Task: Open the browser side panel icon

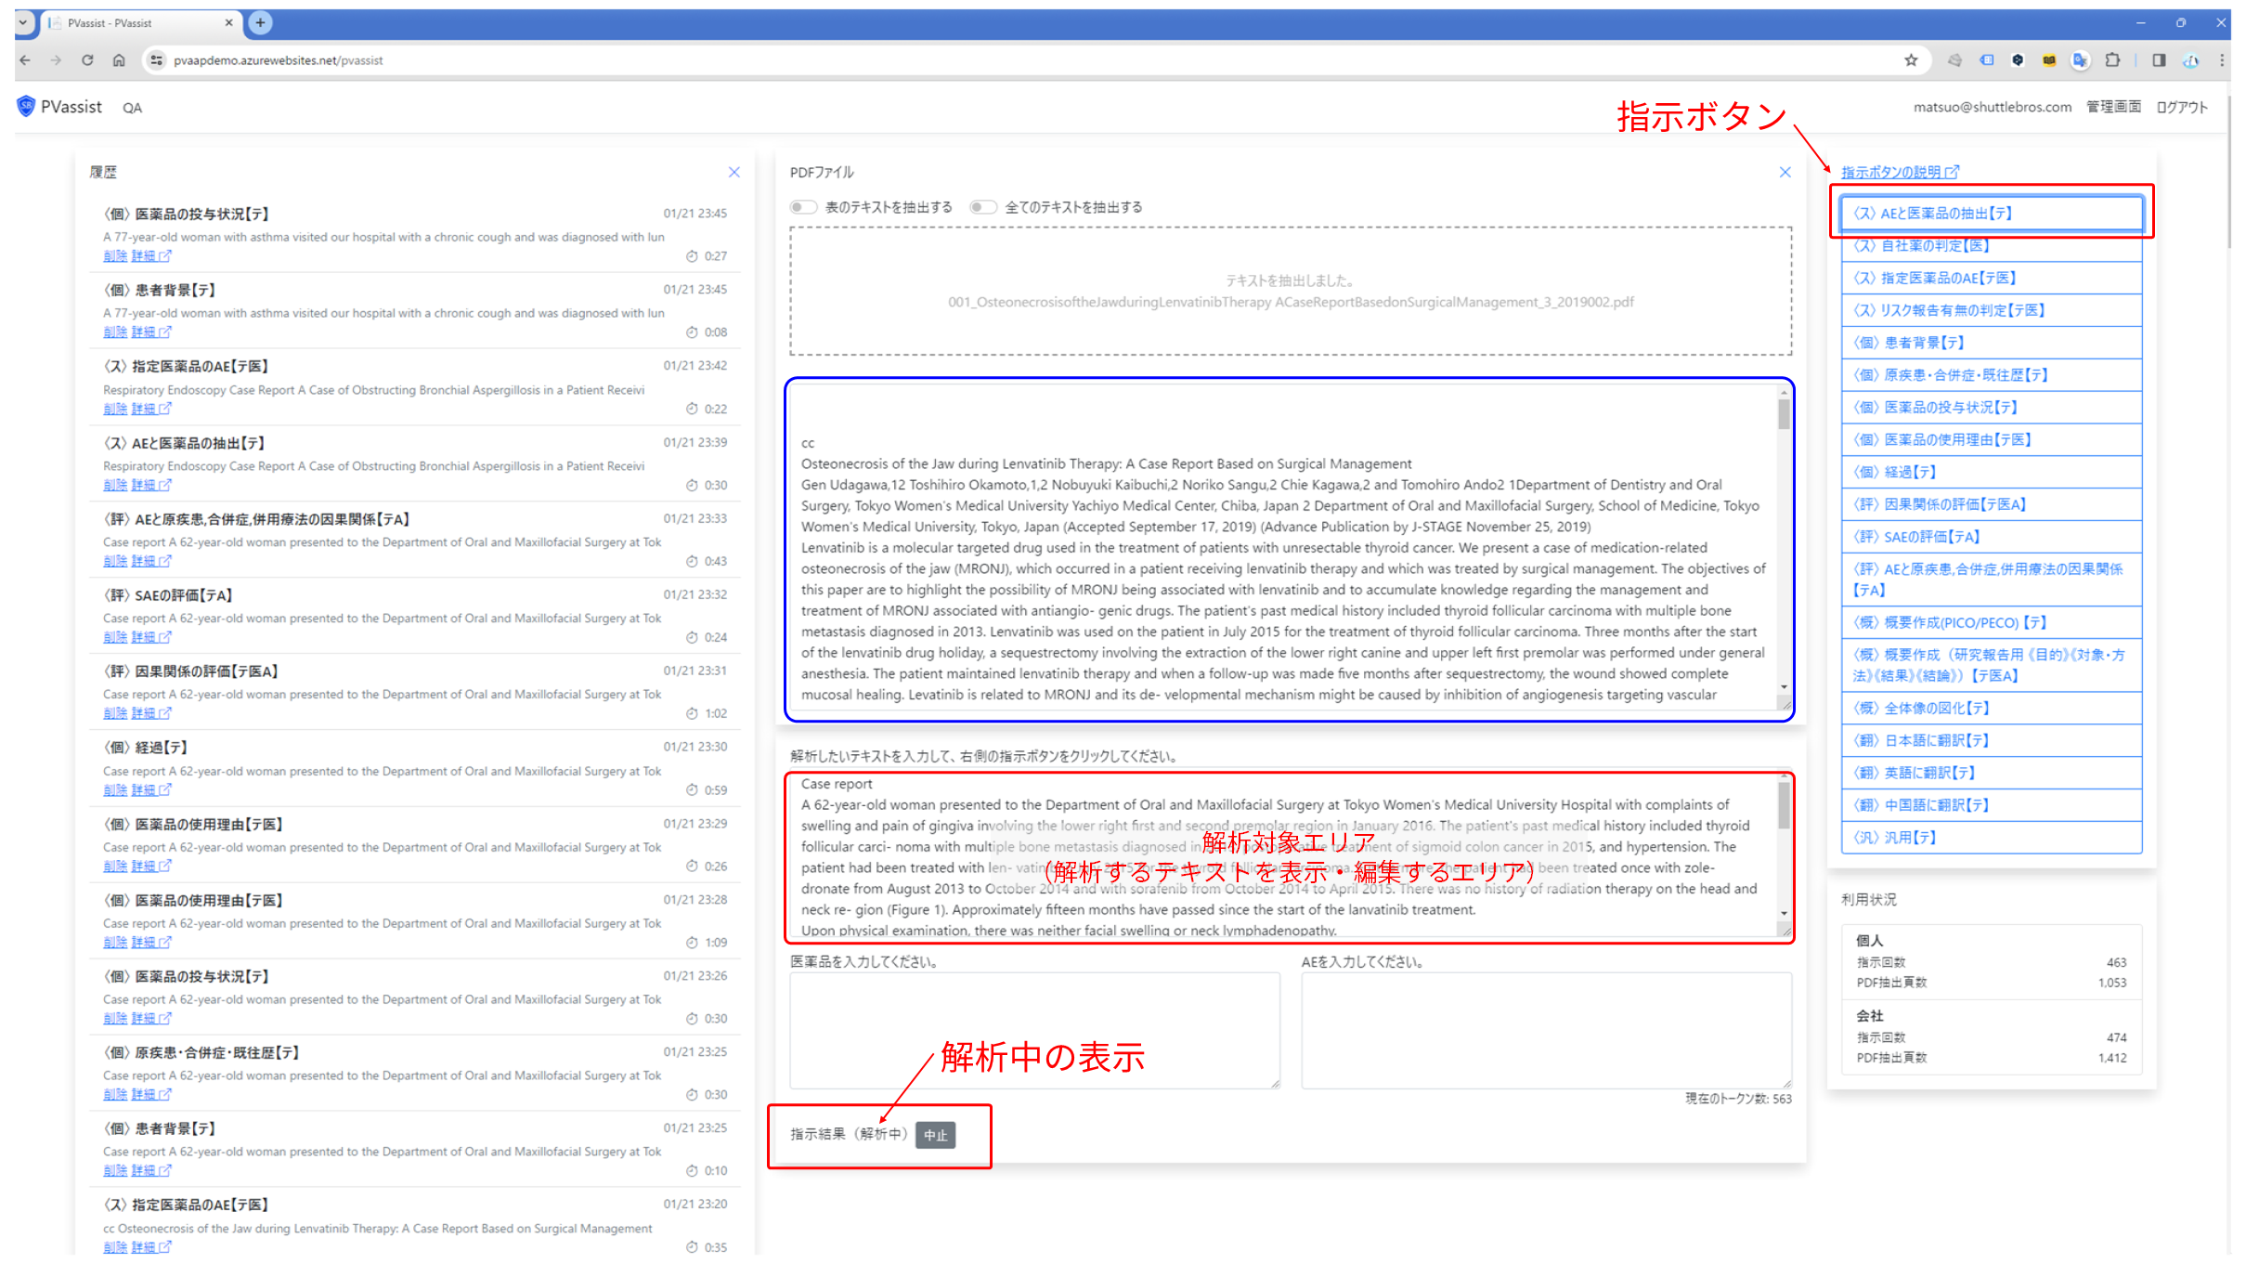Action: 2159,60
